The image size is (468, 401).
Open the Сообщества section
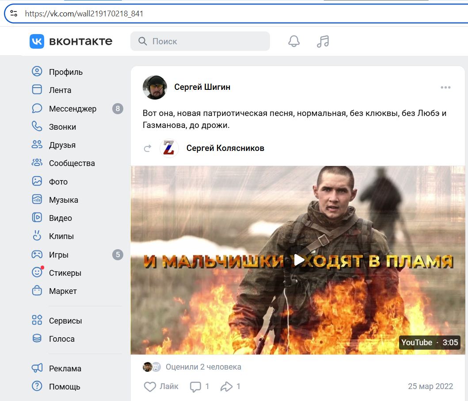coord(72,163)
